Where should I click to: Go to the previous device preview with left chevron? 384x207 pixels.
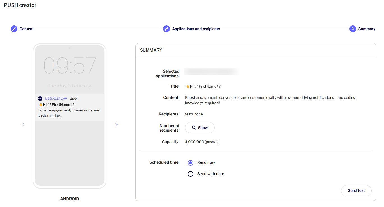(23, 125)
